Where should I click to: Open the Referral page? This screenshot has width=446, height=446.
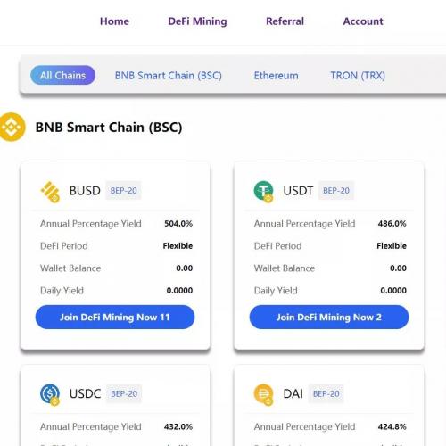(285, 21)
